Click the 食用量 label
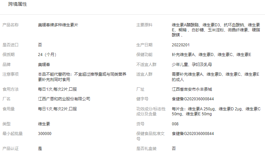Image resolution: width=265 pixels, height=154 pixels. tap(8, 109)
